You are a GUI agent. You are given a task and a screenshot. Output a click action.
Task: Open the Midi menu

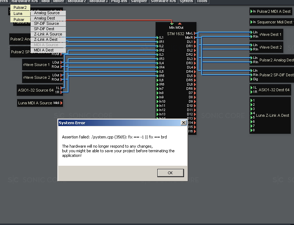click(x=45, y=1)
